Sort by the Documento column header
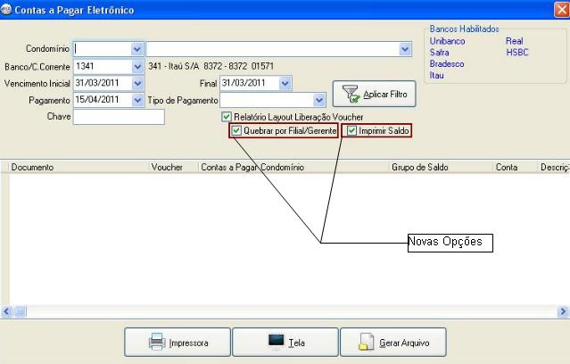 [33, 167]
